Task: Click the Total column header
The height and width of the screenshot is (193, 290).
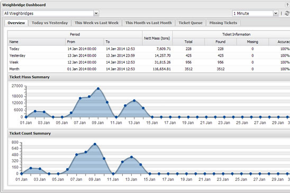Action: click(x=188, y=42)
